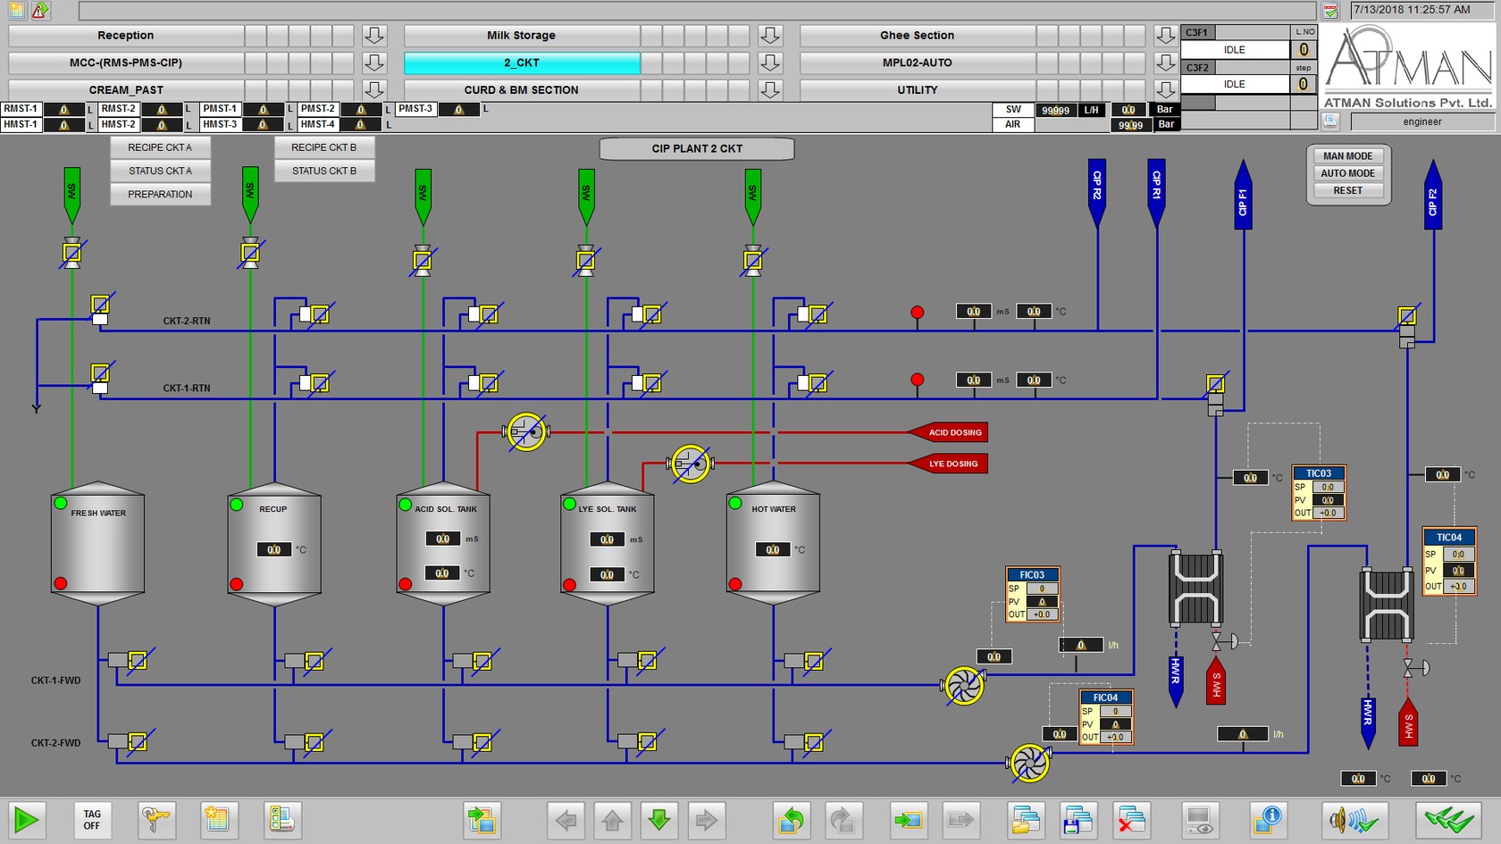Click the valve above Hot Water tank
Screen dimensions: 1501x844
[753, 261]
